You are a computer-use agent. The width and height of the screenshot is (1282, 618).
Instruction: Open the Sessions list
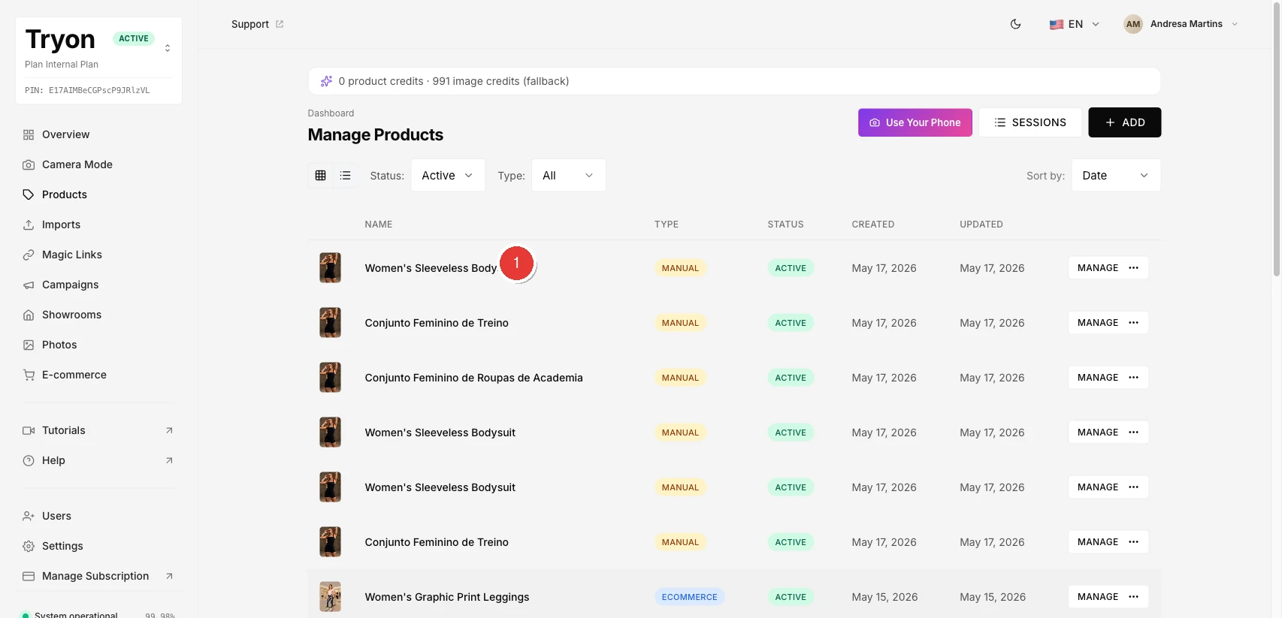pyautogui.click(x=1030, y=122)
